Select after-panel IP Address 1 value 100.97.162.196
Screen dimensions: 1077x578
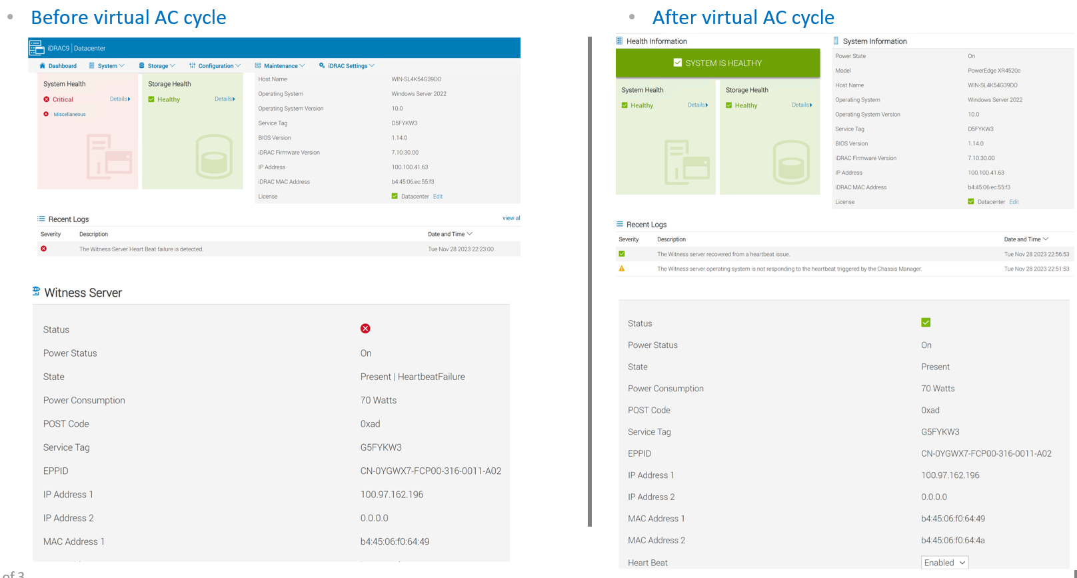(x=950, y=475)
